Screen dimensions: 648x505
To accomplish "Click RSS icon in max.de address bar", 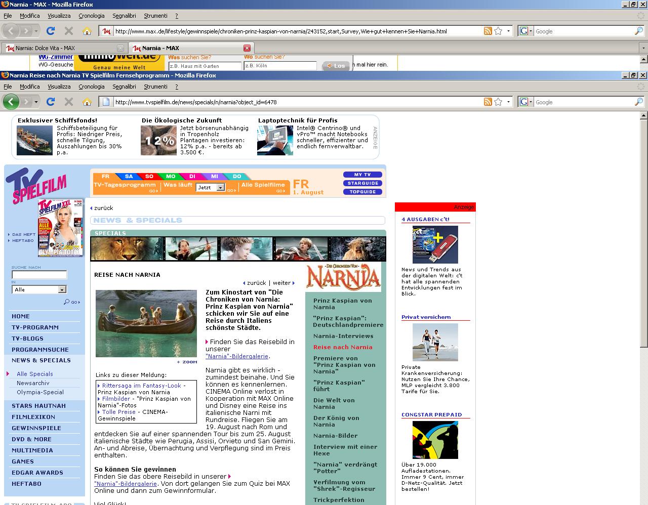I will point(488,31).
